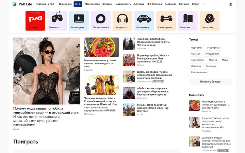Open Телеканал menu item
The height and width of the screenshot is (153, 245).
point(170,4)
